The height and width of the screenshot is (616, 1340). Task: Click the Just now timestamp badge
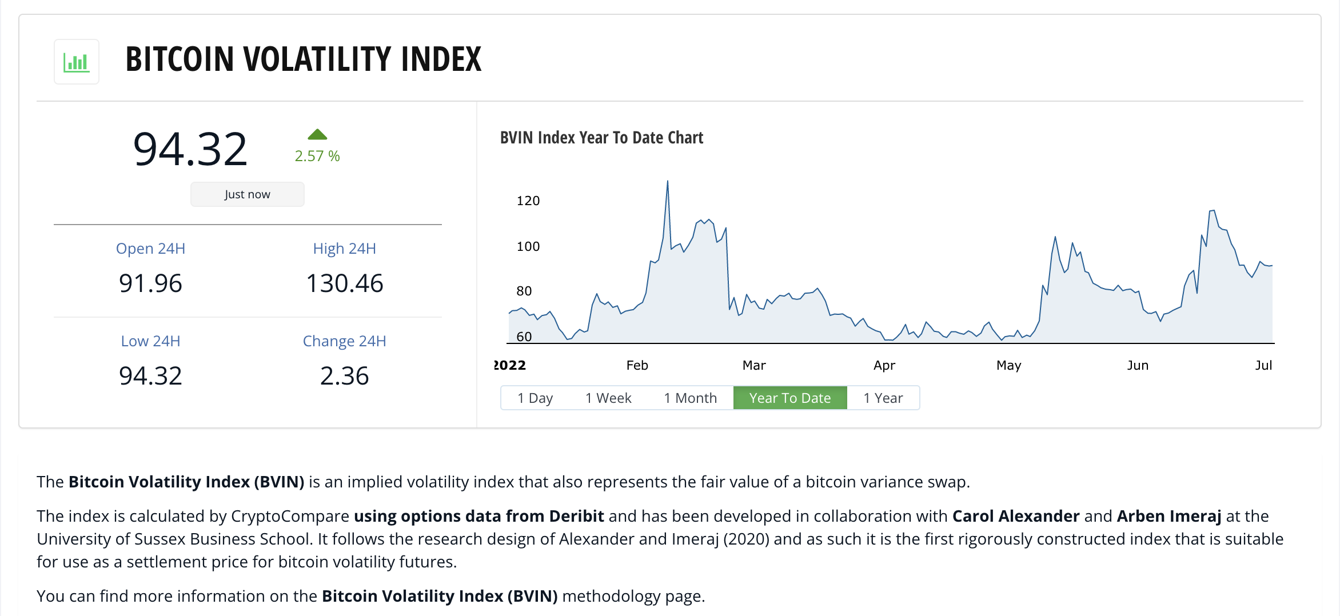click(x=248, y=194)
